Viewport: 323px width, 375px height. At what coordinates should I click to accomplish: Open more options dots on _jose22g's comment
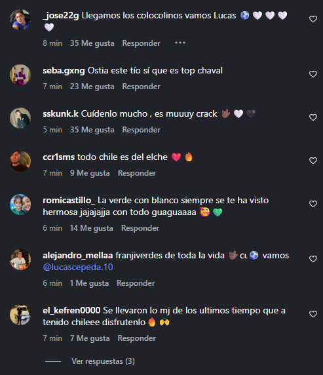180,43
